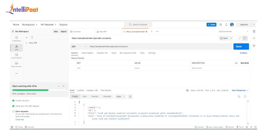Collapse the Start working with APIs panel
Screen dimensions: 267x138
click(58, 86)
